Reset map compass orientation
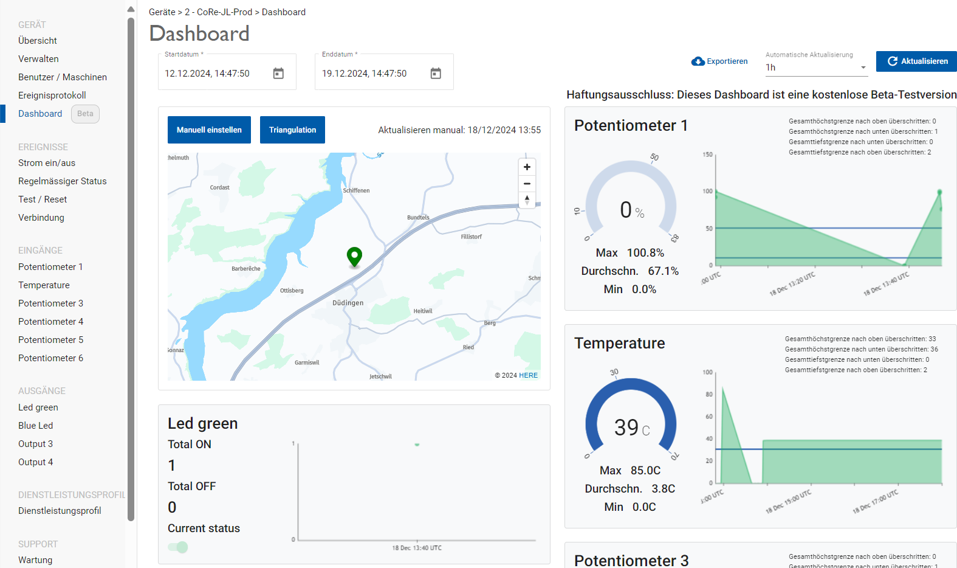Viewport: 957px width, 568px height. tap(527, 199)
